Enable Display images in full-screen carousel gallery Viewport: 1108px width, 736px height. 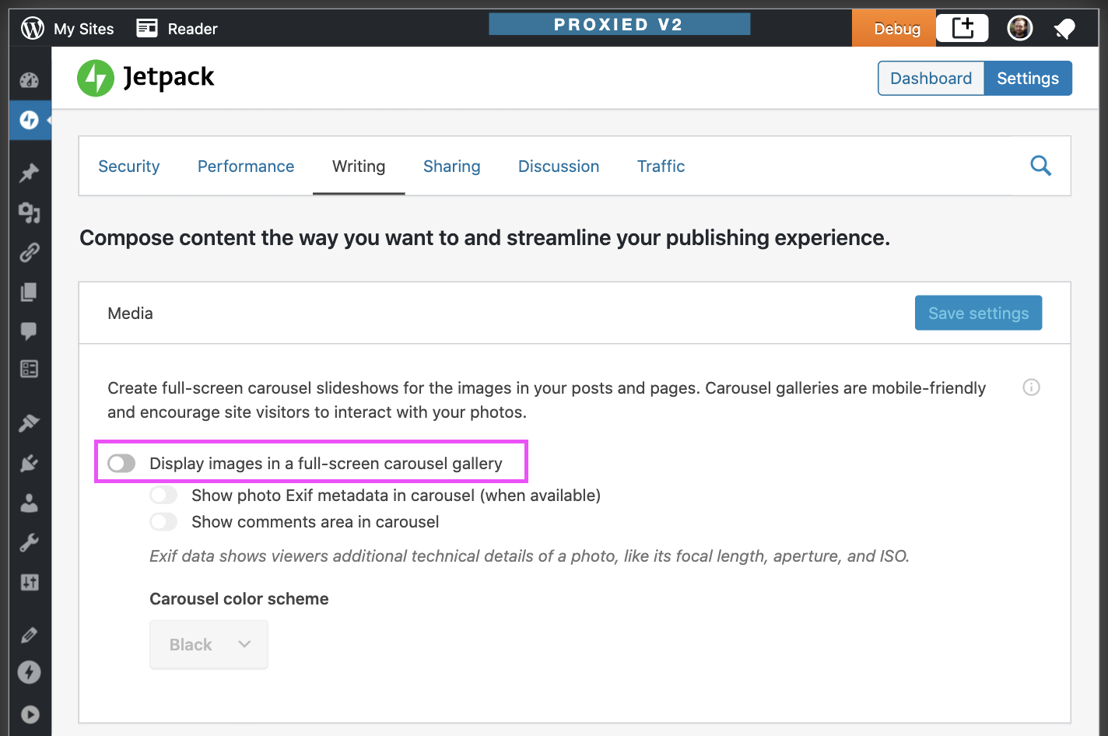click(x=121, y=464)
